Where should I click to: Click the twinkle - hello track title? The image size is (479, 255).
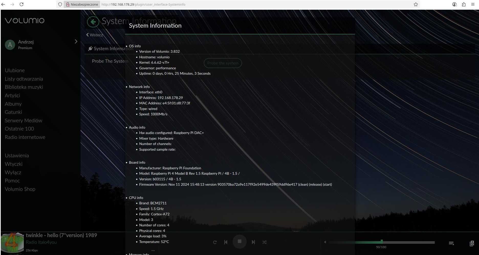[x=61, y=235]
